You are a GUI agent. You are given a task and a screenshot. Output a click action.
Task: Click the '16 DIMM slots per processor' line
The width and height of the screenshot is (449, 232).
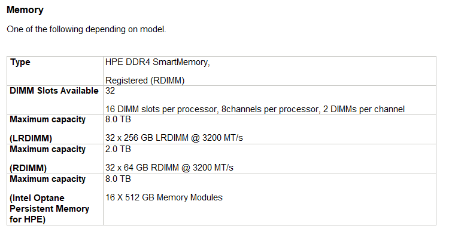click(255, 109)
